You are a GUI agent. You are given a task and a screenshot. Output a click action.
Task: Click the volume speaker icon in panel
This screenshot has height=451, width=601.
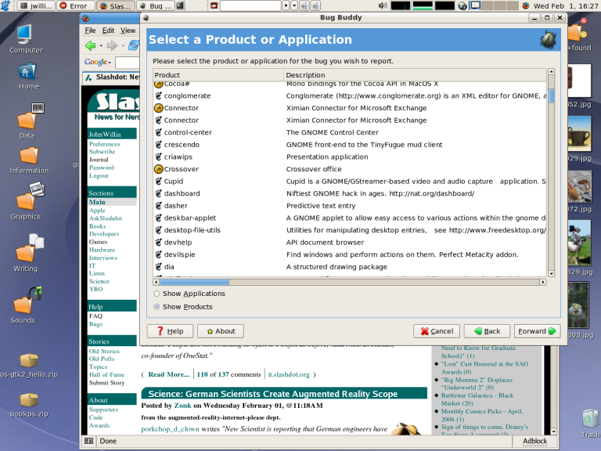pyautogui.click(x=383, y=5)
